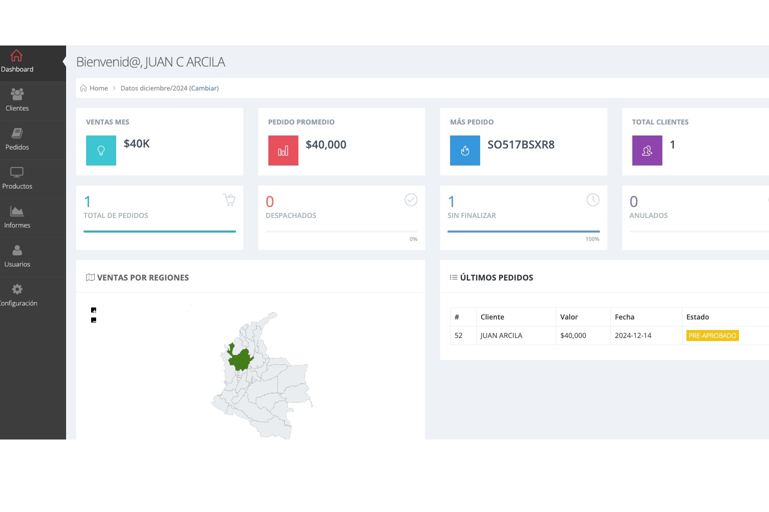Click the list icon beside Últimos Pedidos

(x=454, y=277)
